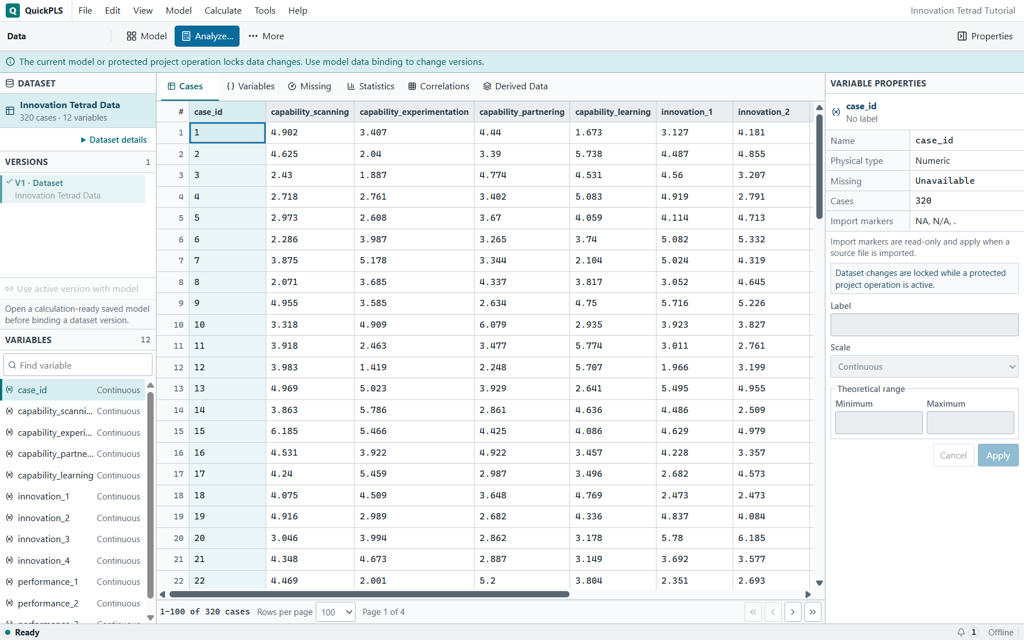
Task: Click the grid's vertical scrollbar up arrow
Action: click(x=819, y=108)
